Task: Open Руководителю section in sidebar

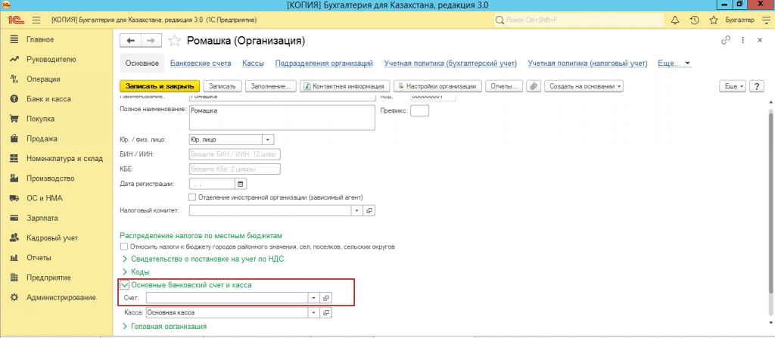Action: point(51,59)
